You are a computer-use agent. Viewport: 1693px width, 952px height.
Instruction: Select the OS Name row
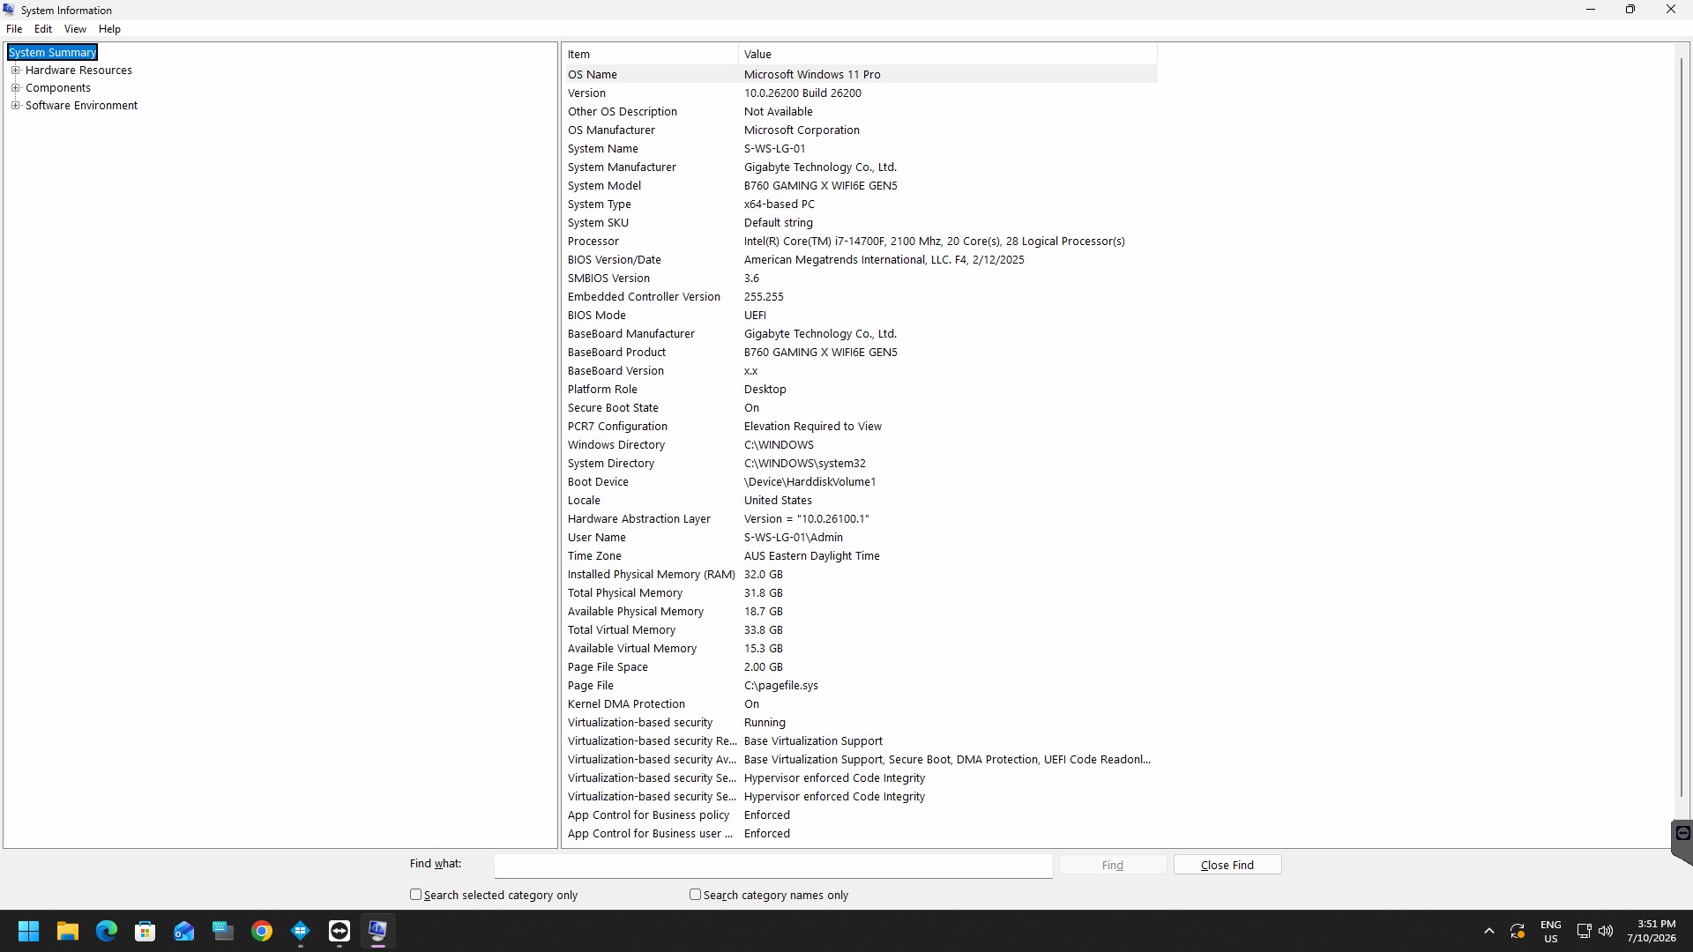[861, 75]
